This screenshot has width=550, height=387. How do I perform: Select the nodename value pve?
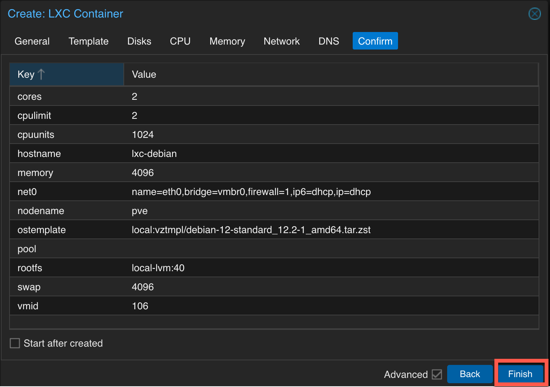click(140, 211)
